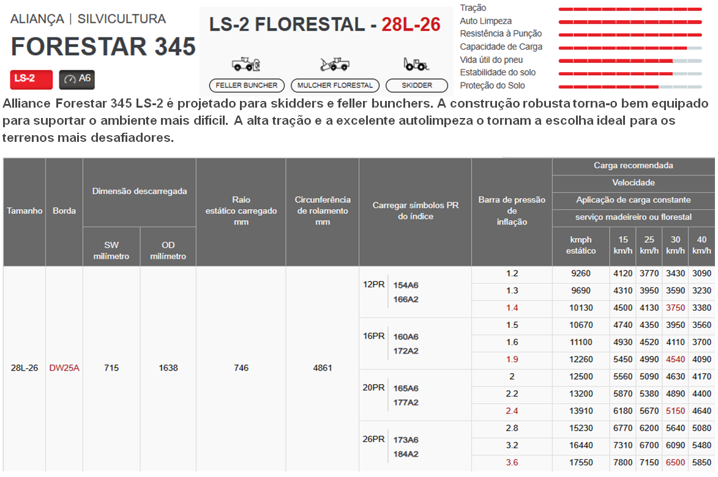Click the red 3.6 pressure value
The image size is (718, 477).
(512, 463)
